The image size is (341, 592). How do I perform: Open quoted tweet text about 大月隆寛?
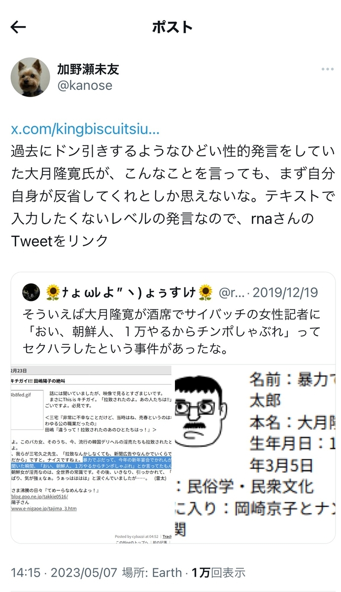click(x=171, y=332)
